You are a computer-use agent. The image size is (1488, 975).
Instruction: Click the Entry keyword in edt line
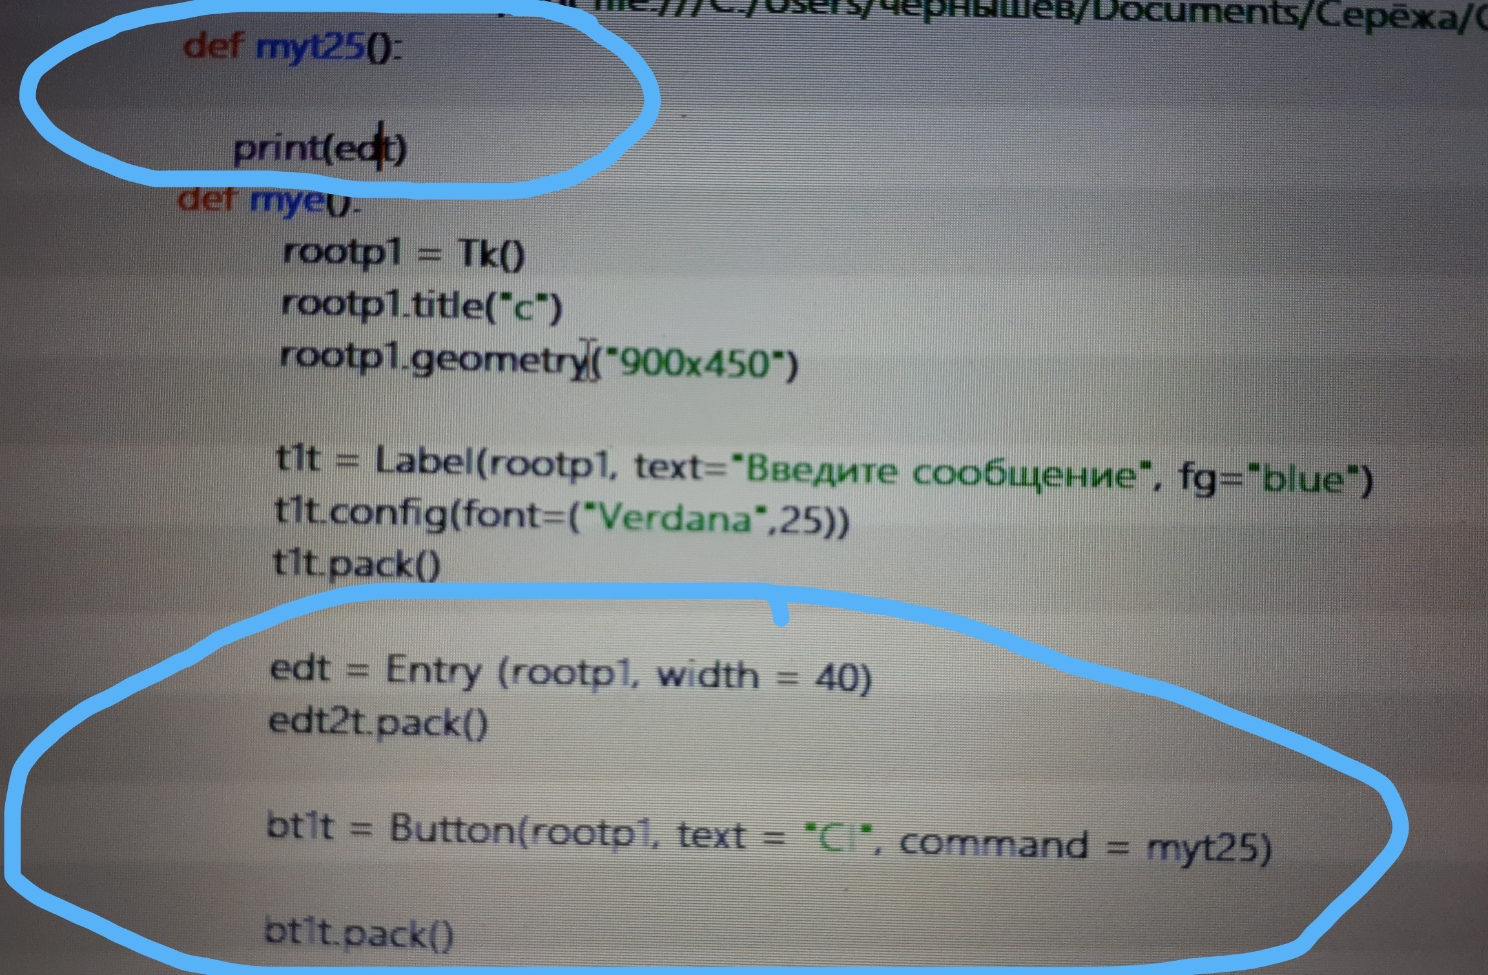pyautogui.click(x=433, y=671)
